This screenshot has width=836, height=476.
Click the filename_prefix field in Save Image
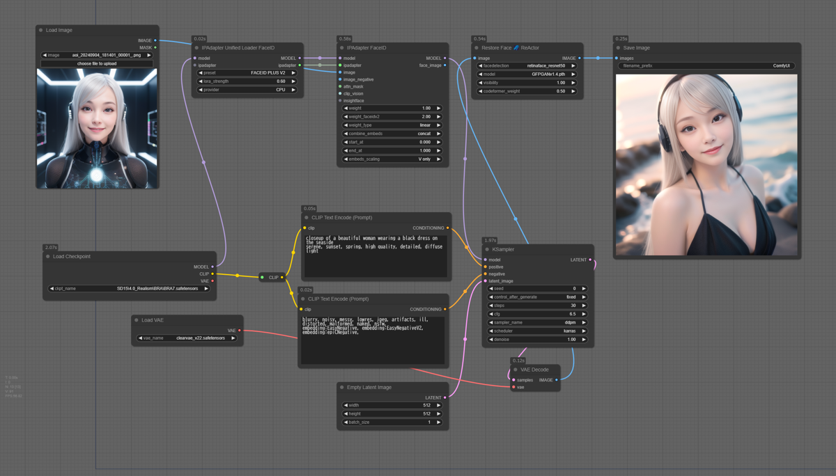[706, 66]
